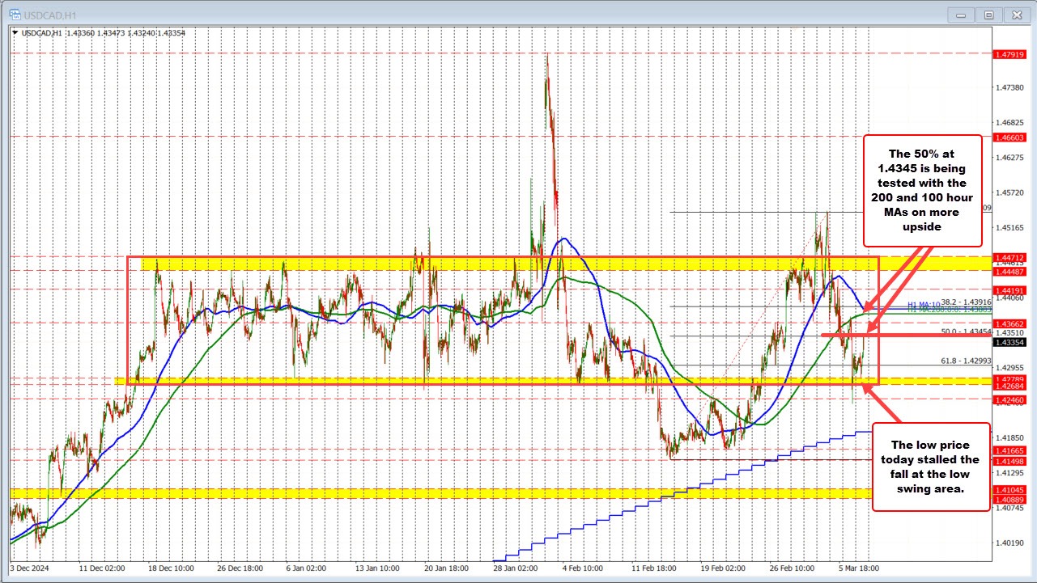Select the blue H1 MA:10 line label

click(x=924, y=305)
